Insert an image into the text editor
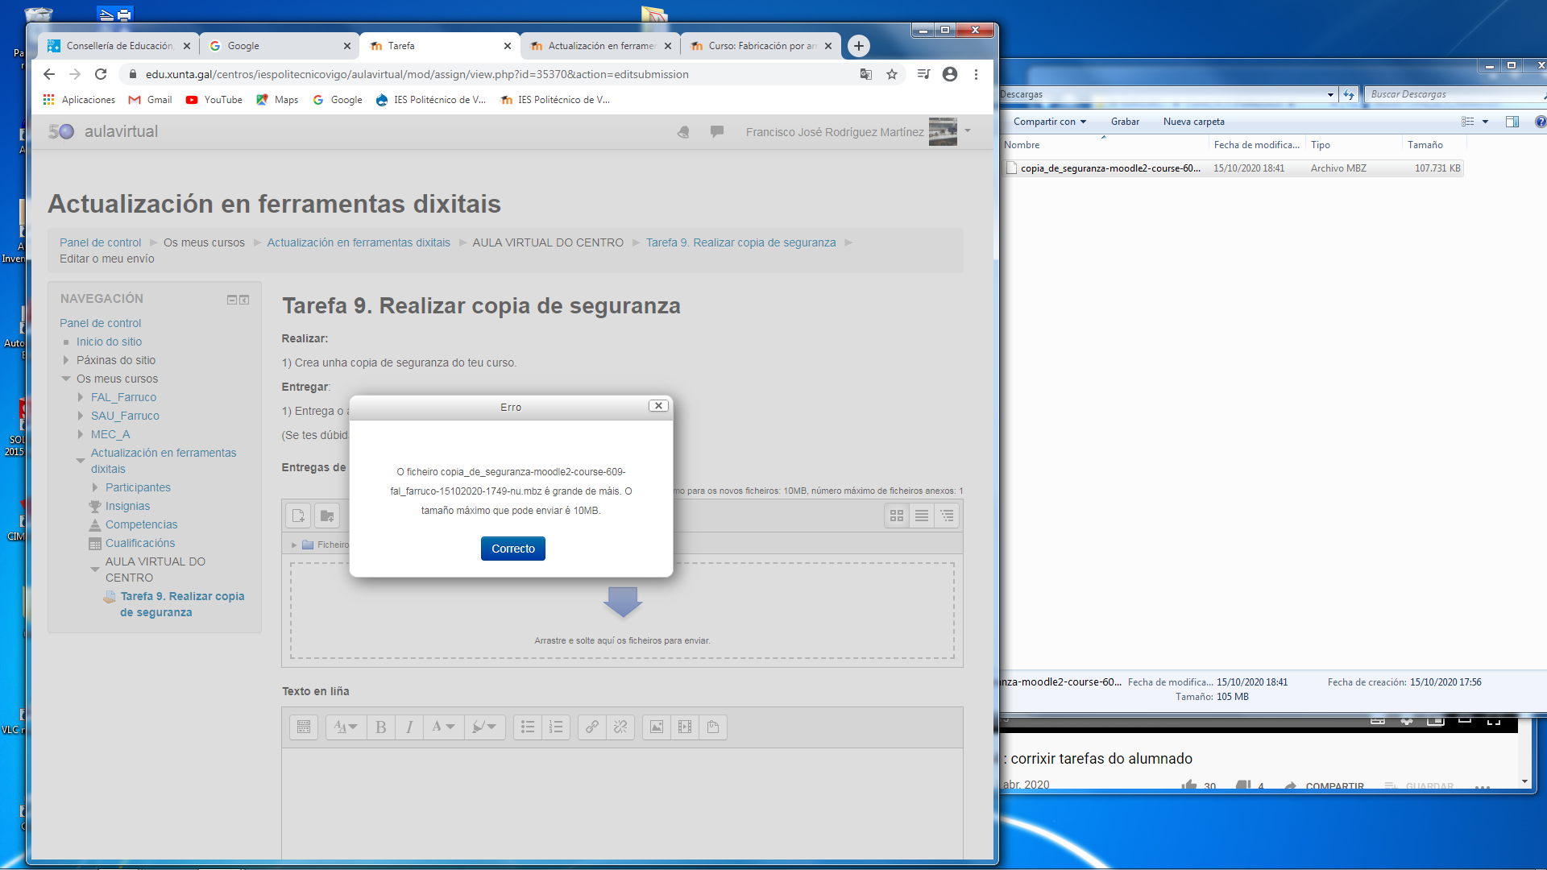The image size is (1547, 870). (656, 727)
